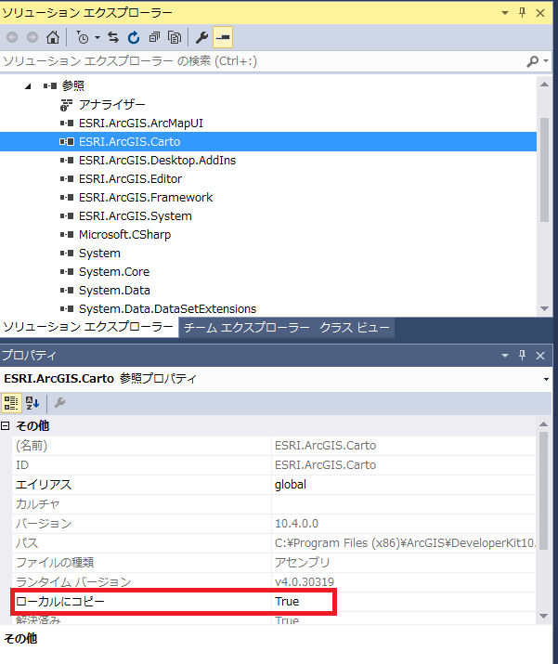Click the ファイルの種類 property row
The width and height of the screenshot is (558, 664).
[274, 563]
